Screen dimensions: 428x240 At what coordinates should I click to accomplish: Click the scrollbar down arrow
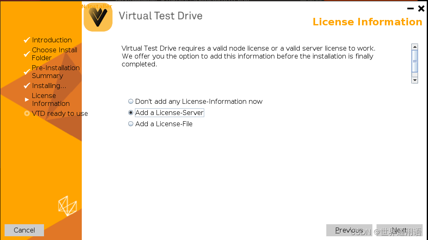point(414,80)
